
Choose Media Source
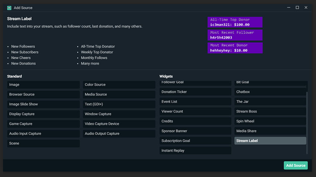pyautogui.click(x=119, y=94)
